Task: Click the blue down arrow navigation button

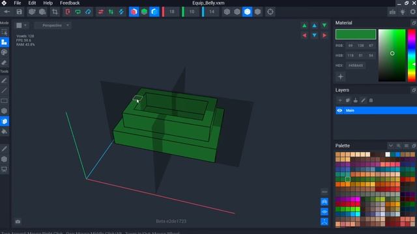Action: [x=315, y=35]
